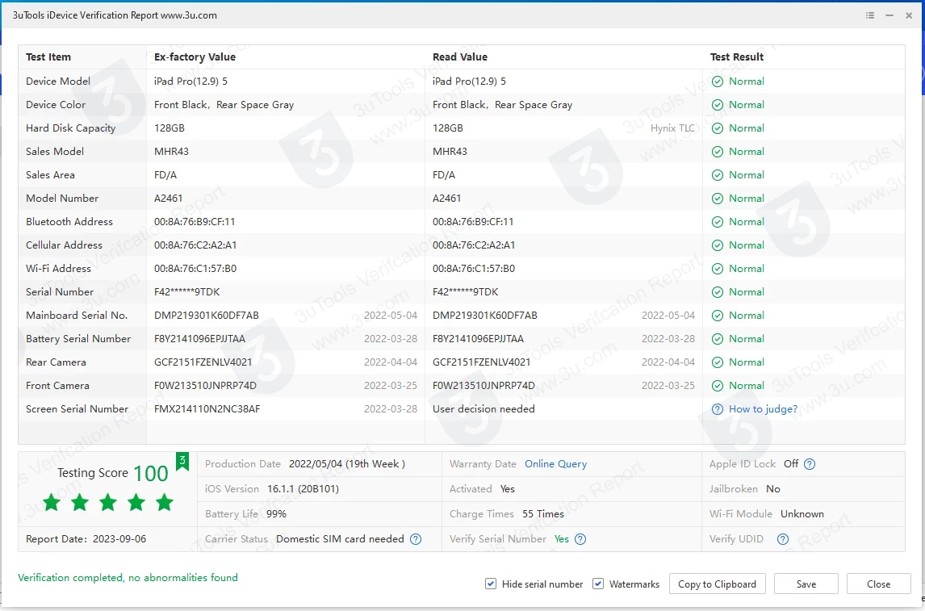
Task: Click the ex-factory Mainboard serial DMP219301K60DF7AB
Action: (207, 316)
